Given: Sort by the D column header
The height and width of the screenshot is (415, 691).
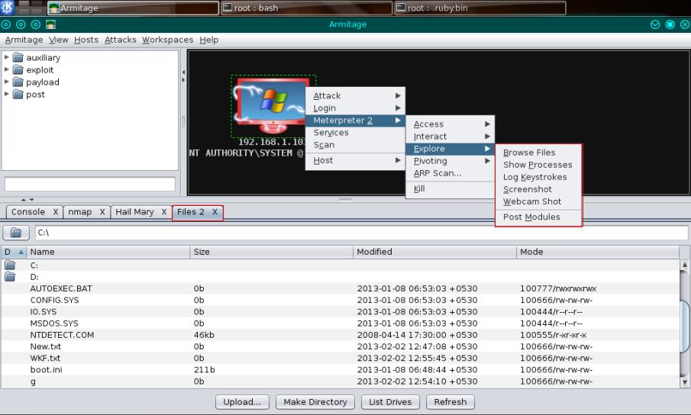Looking at the screenshot, I should coord(13,252).
